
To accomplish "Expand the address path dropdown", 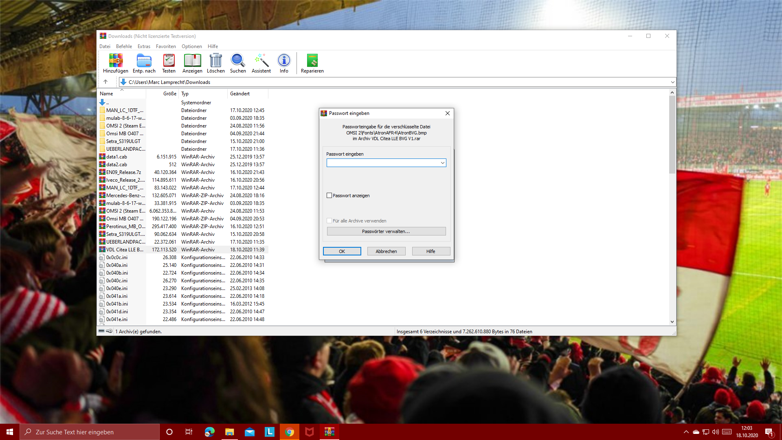I will 672,82.
